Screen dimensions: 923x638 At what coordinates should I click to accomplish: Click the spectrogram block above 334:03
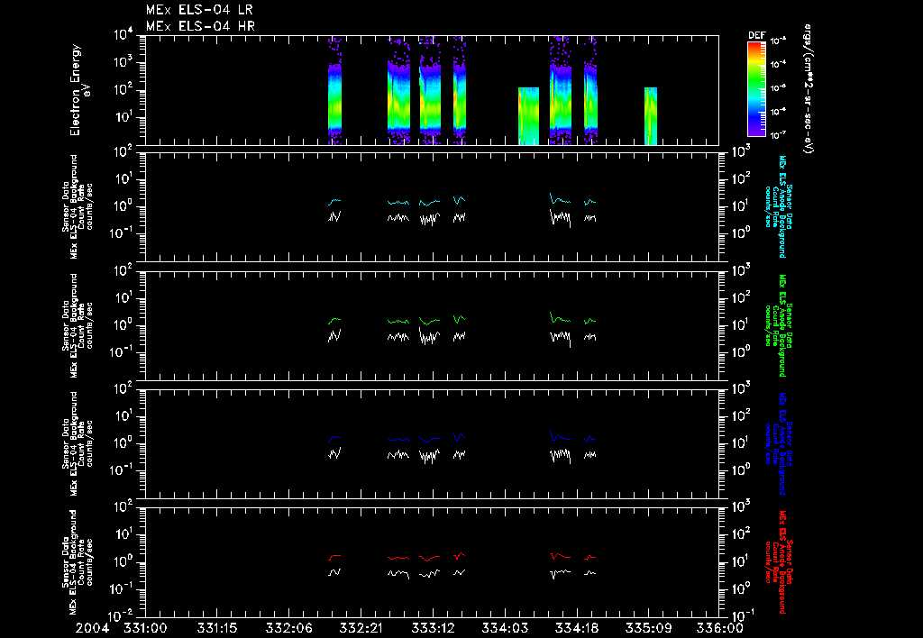pyautogui.click(x=528, y=116)
